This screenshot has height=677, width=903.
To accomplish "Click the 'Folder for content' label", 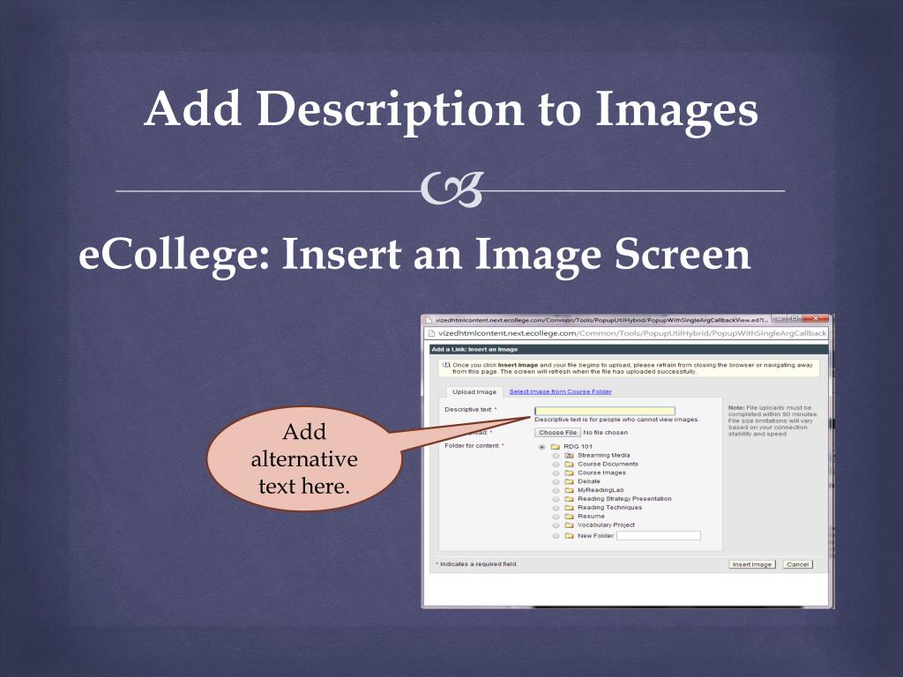I will (x=474, y=445).
